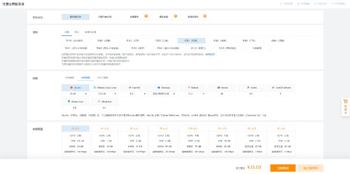Choose the 2核 1 GB package card
The height and width of the screenshot is (174, 350).
coord(105,141)
